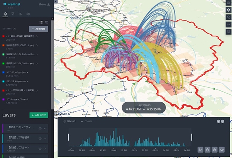
Task: Hide the 【00】コミュニティ arc layer
Action: [40, 128]
